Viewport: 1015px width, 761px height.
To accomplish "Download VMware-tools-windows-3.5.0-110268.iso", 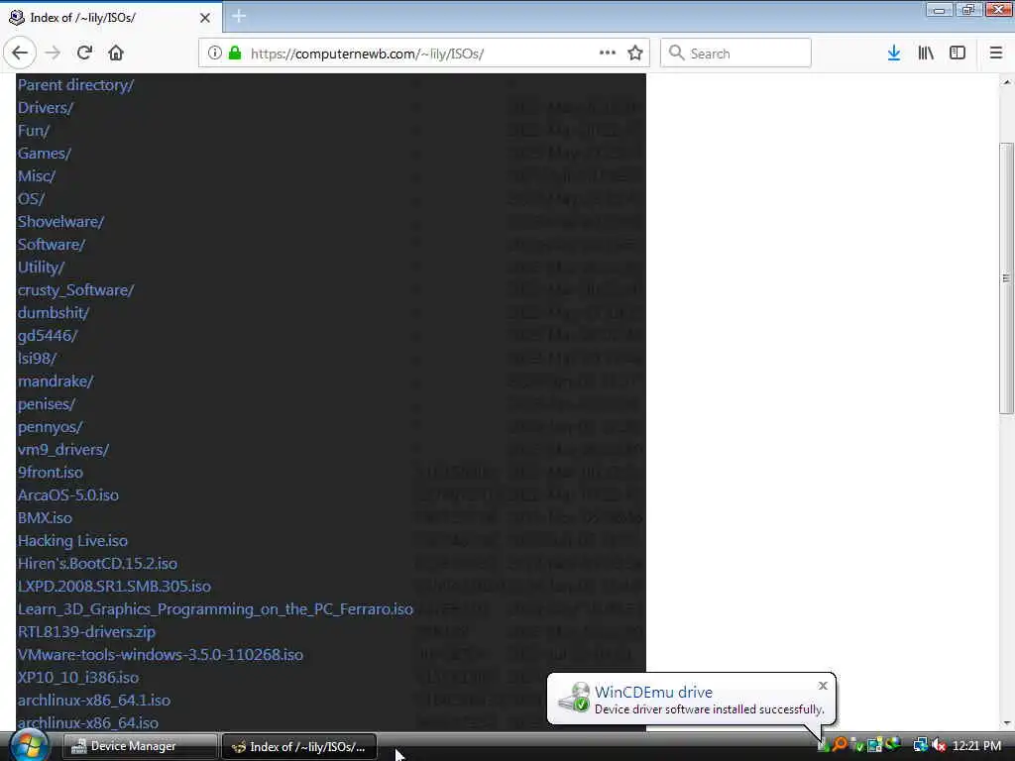I will [x=160, y=654].
